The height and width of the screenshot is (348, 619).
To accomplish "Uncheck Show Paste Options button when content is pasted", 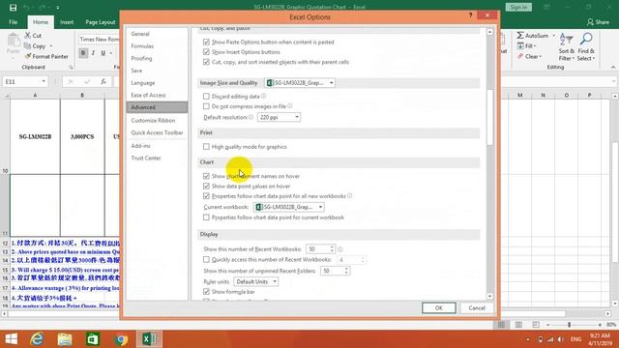I will 206,42.
